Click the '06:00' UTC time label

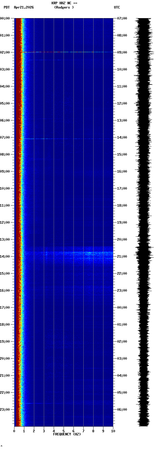[x=122, y=410]
